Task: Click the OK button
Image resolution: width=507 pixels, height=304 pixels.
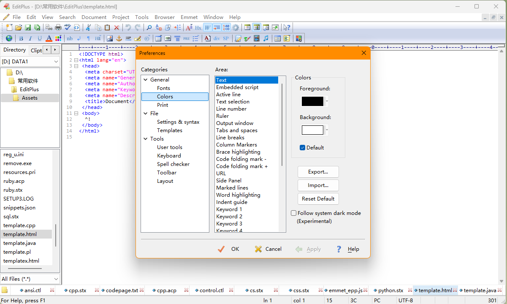Action: click(228, 249)
